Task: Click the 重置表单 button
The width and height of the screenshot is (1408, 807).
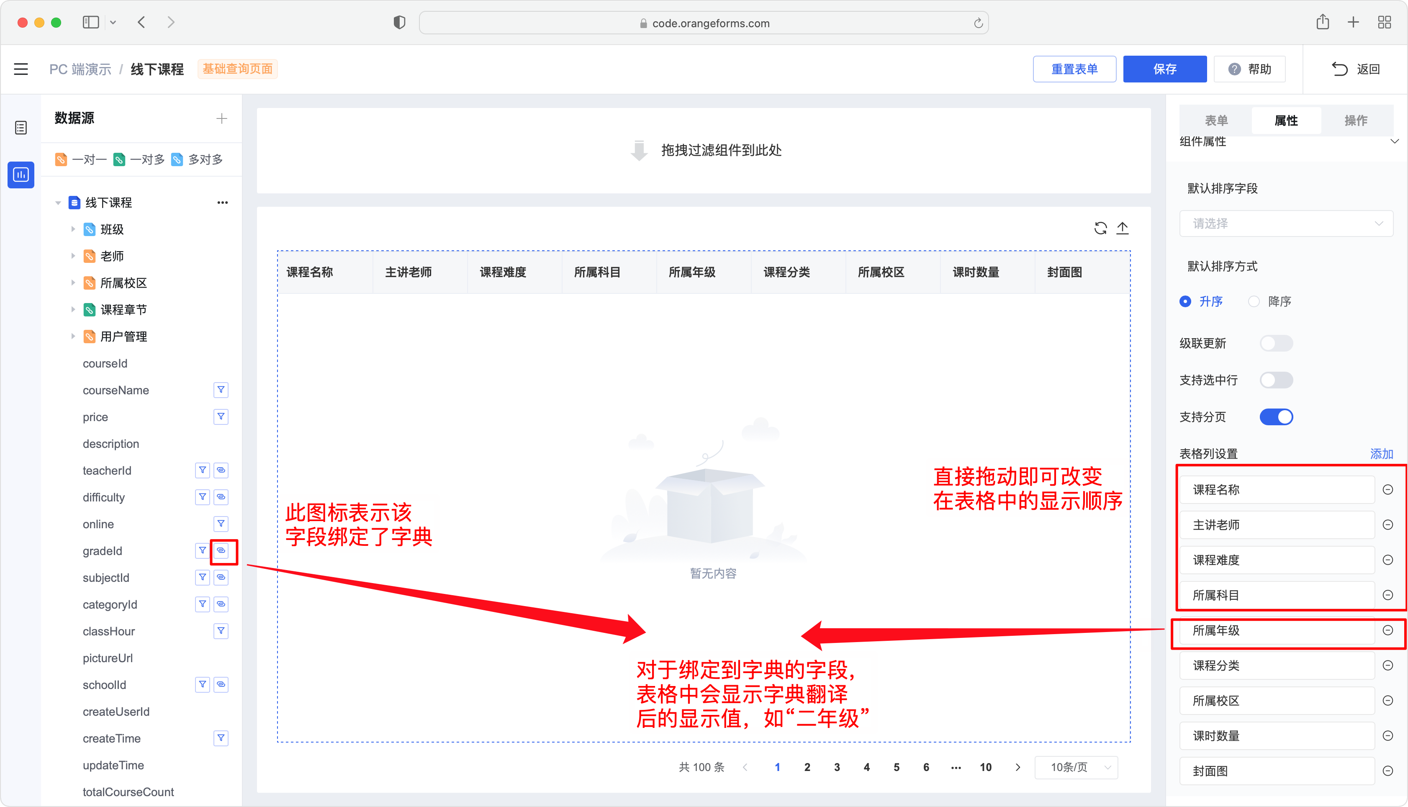Action: [1074, 69]
